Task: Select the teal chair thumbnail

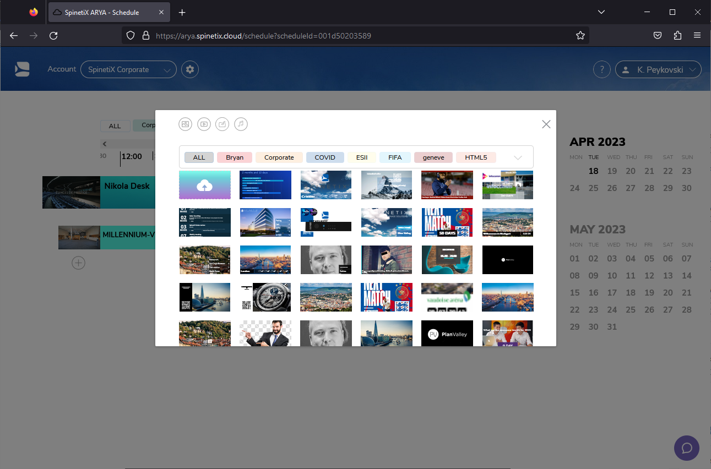Action: pyautogui.click(x=447, y=260)
